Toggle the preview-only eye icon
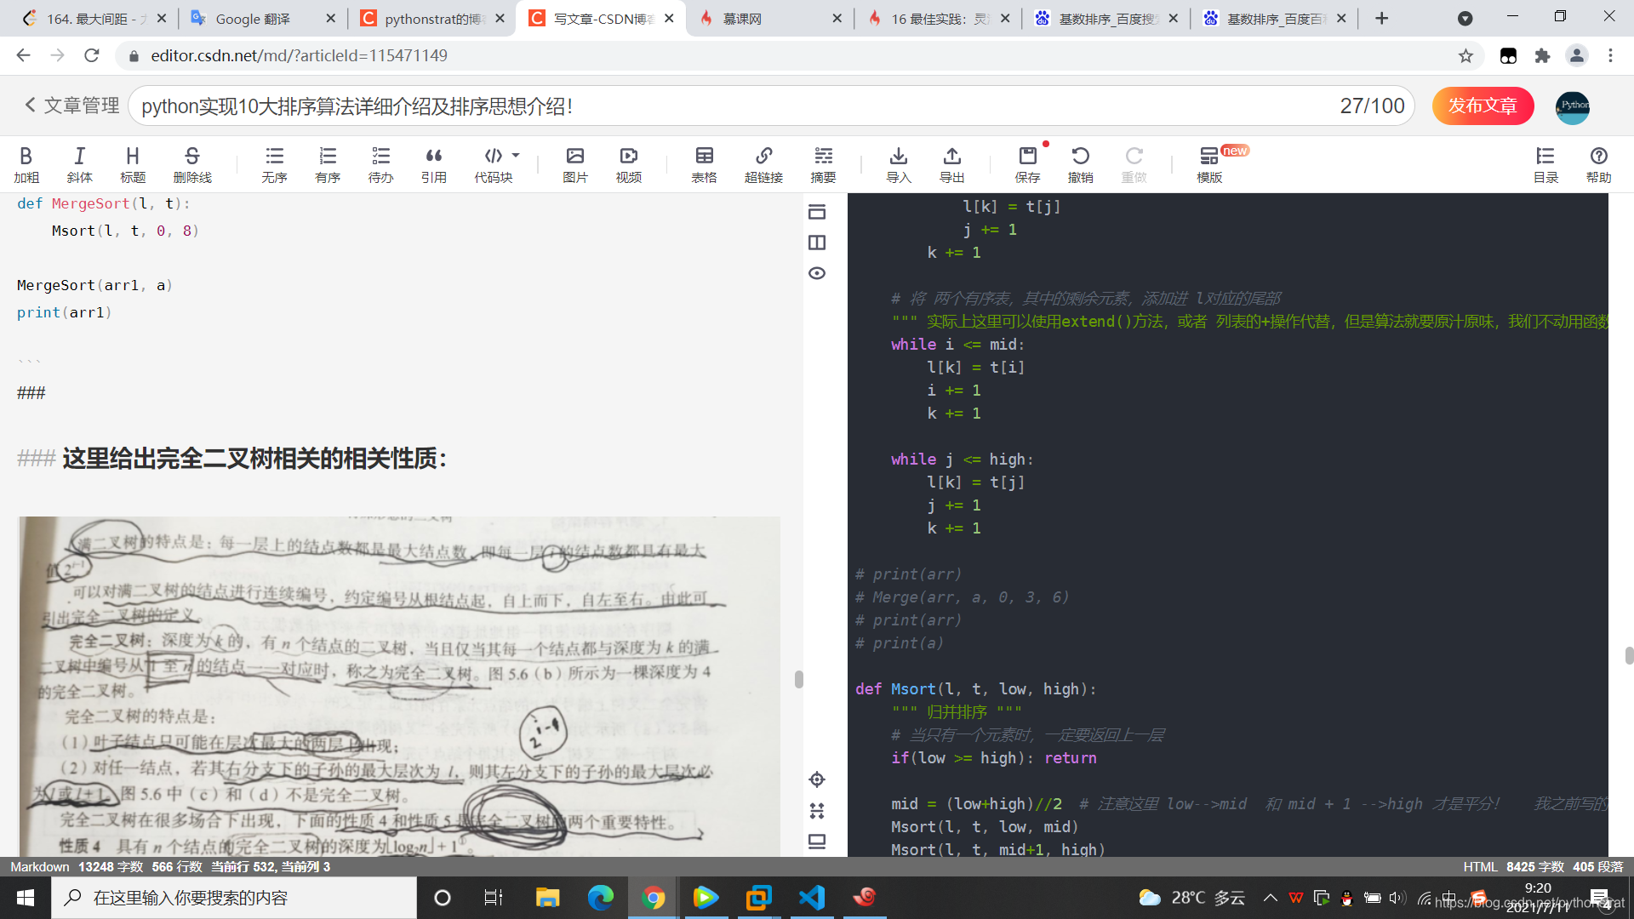 [x=817, y=273]
